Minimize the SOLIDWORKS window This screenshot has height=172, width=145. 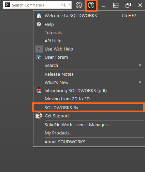point(103,7)
